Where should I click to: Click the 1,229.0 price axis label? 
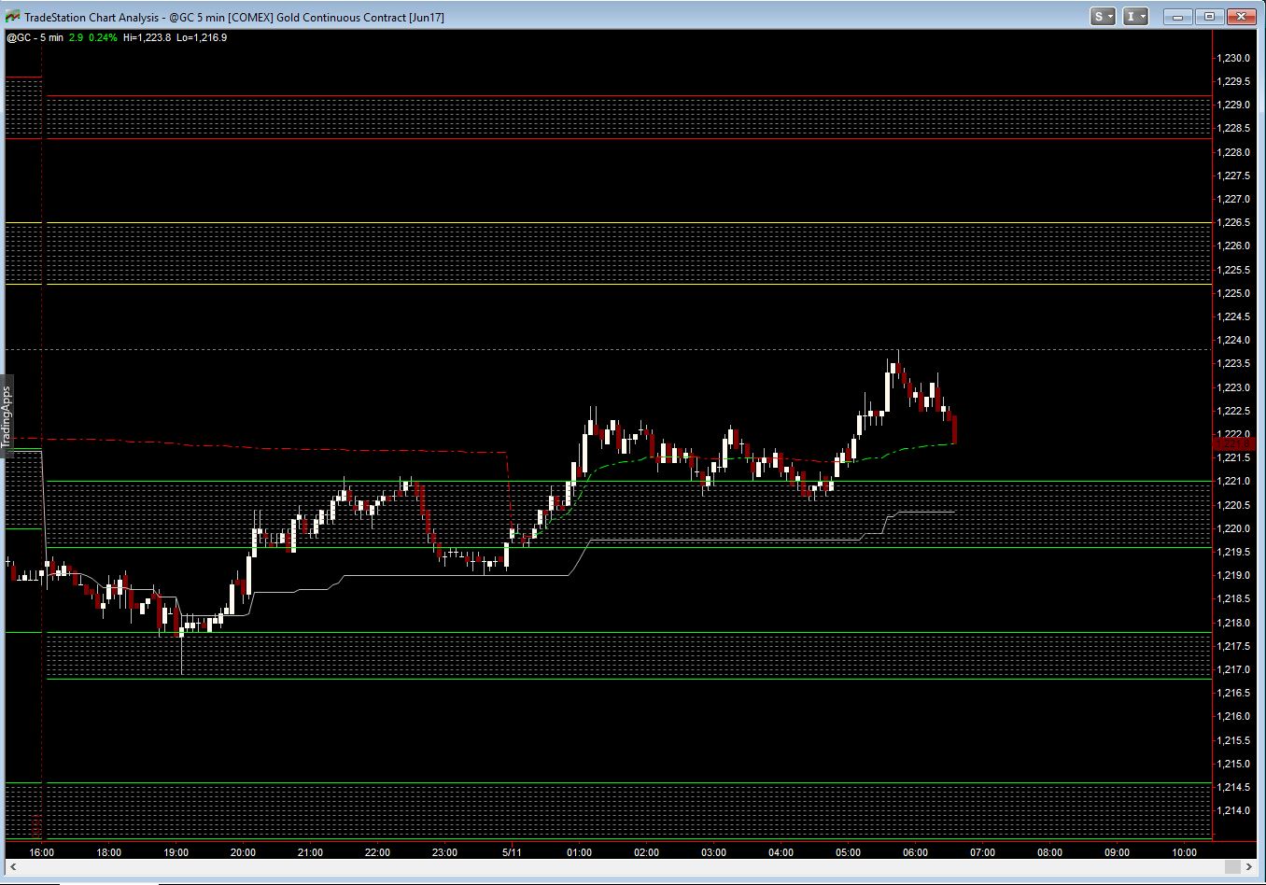(x=1233, y=105)
